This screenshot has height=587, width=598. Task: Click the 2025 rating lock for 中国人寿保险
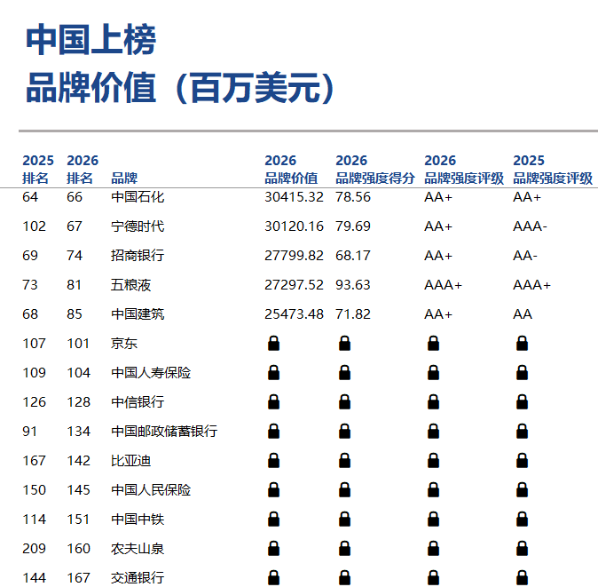point(522,372)
